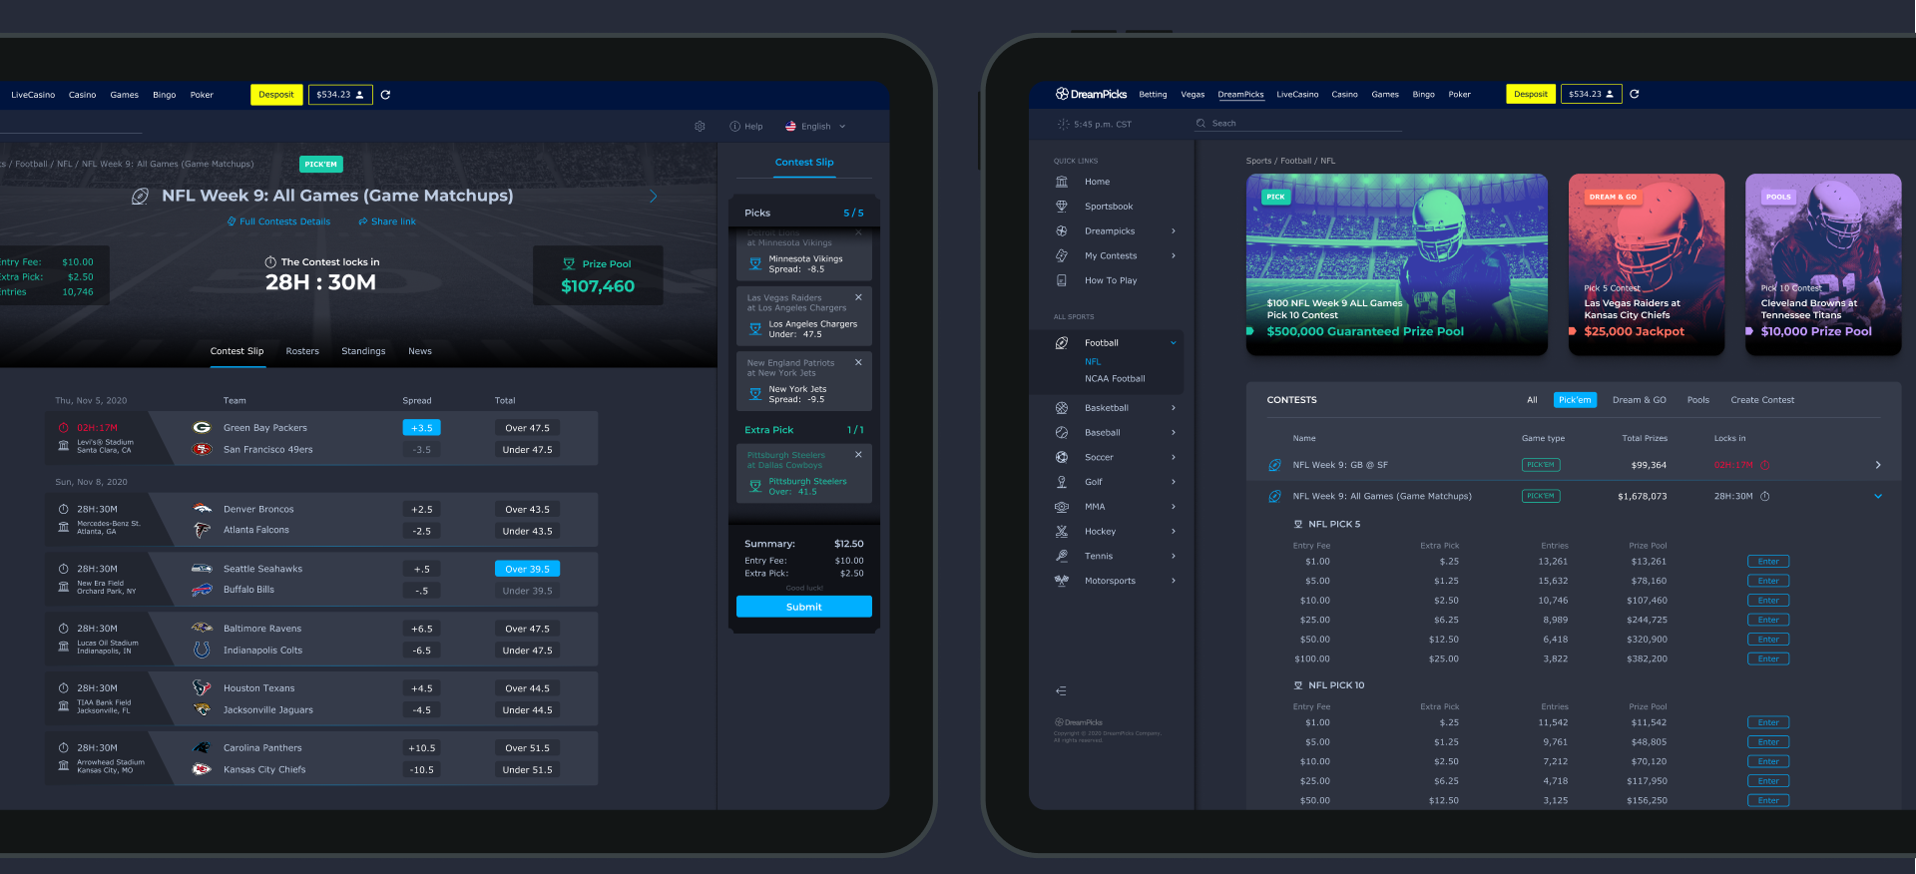Open the settings gear in the left tablet
This screenshot has width=1916, height=874.
[700, 127]
